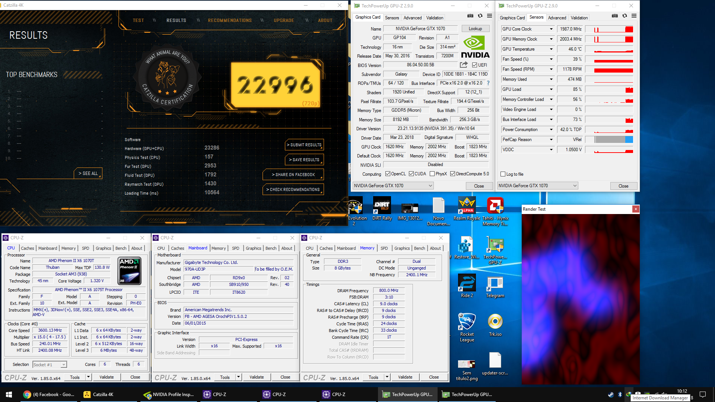Click the Validate button in CPU-Z Mainboard window
This screenshot has height=402, width=715.
pos(257,377)
